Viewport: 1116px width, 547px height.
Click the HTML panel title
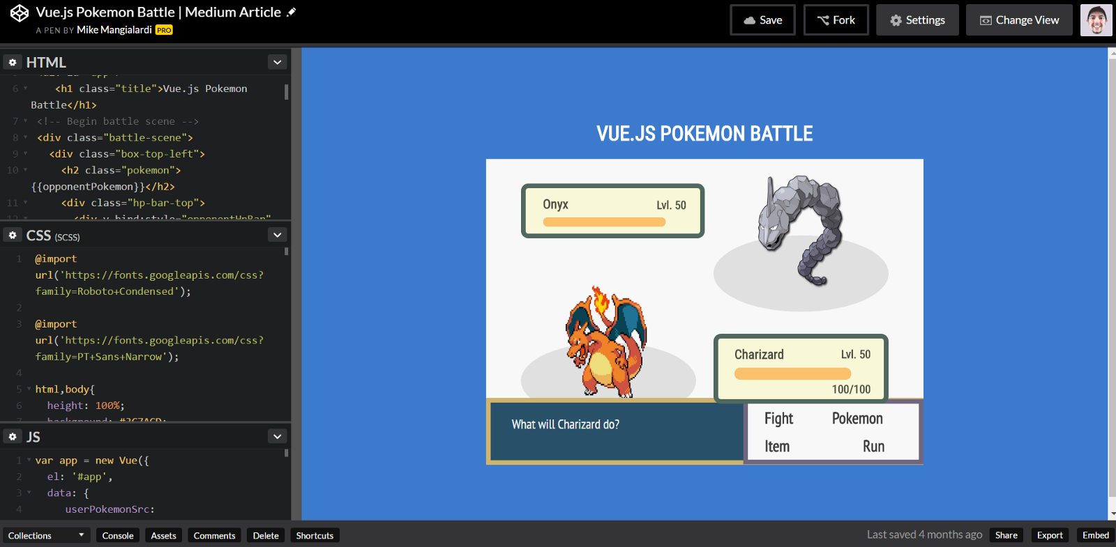(x=46, y=63)
